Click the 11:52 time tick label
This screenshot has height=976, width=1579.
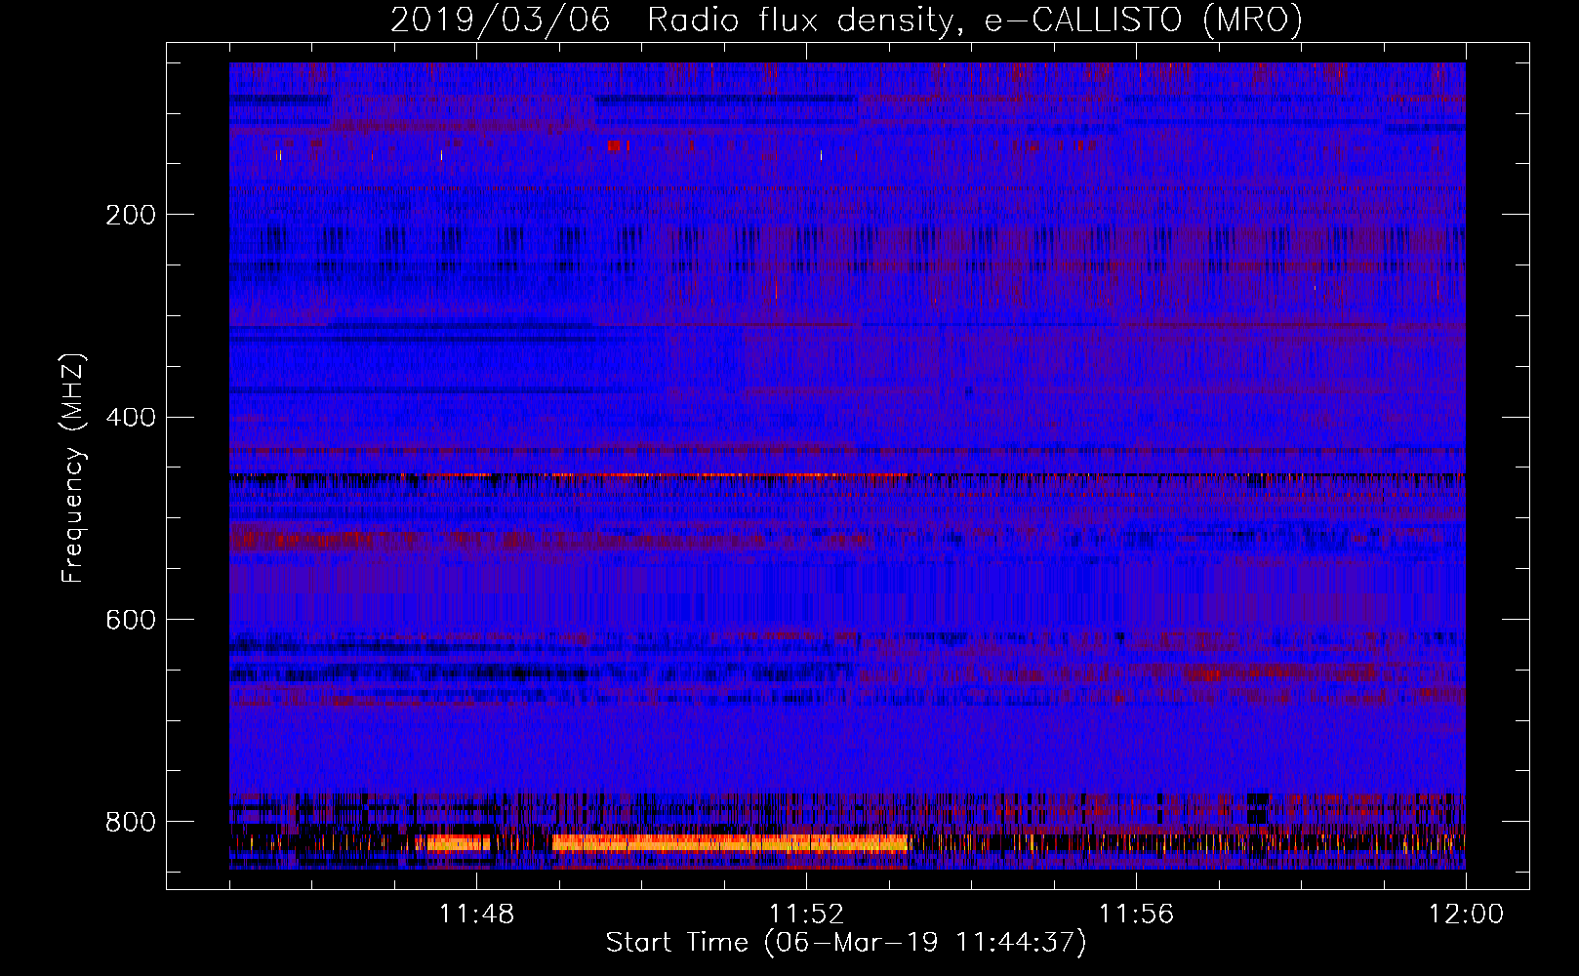(806, 915)
